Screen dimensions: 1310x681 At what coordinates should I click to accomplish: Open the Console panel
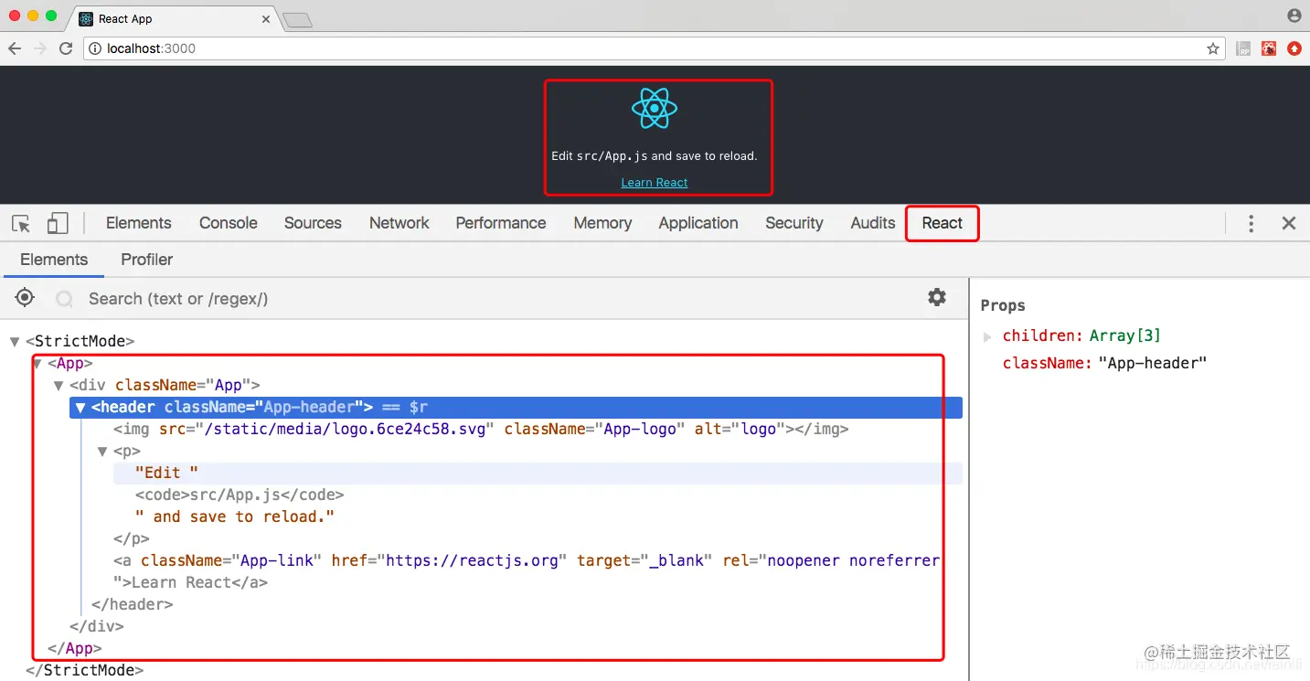point(229,223)
